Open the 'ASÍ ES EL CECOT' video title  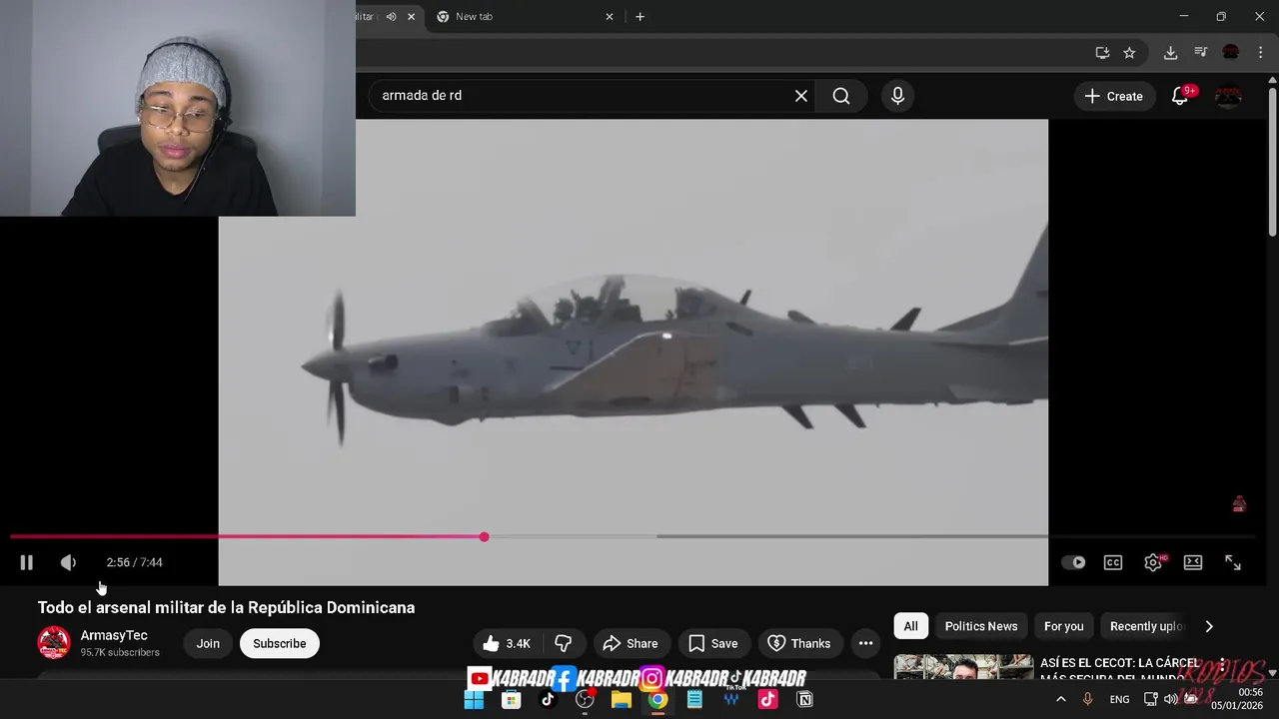coord(1119,670)
